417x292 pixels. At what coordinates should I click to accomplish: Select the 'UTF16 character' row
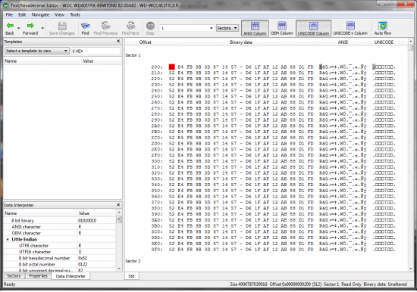(60, 252)
